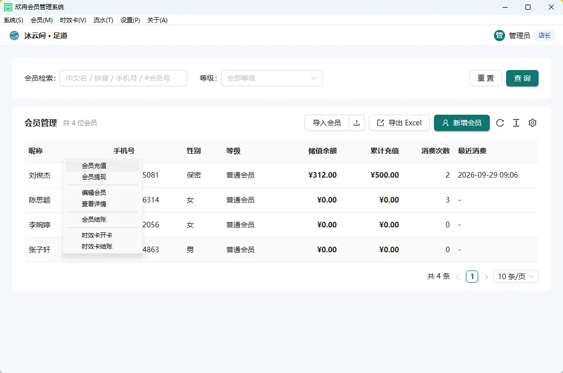
Task: Select 编辑会员 in the context menu
Action: tap(102, 193)
